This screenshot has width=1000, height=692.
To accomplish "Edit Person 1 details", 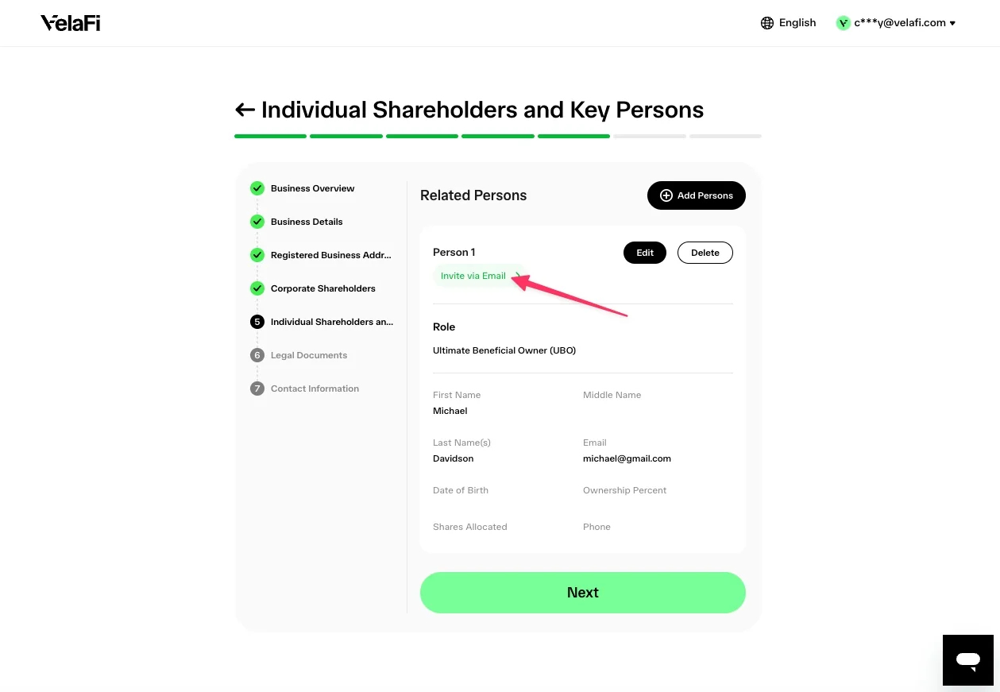I will (x=645, y=253).
